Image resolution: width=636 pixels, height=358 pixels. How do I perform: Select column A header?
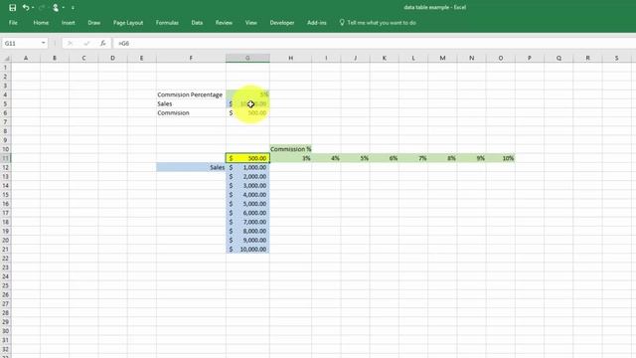coord(26,58)
